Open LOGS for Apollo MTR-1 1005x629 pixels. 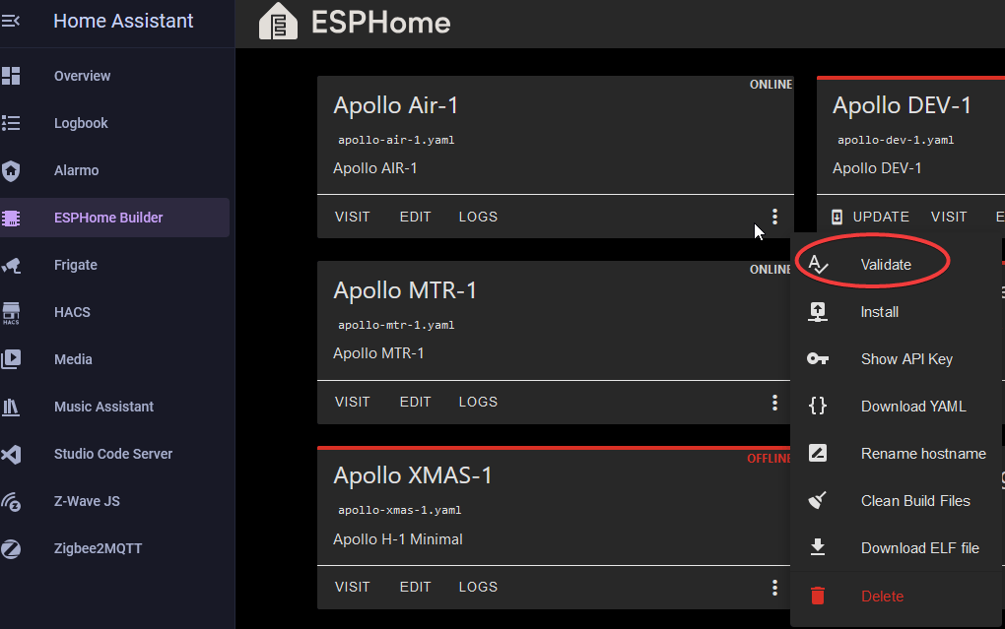point(478,402)
